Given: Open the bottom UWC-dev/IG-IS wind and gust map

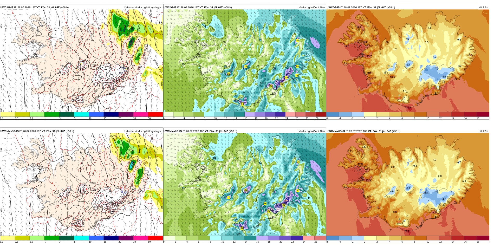Looking at the screenshot, I should 245,185.
